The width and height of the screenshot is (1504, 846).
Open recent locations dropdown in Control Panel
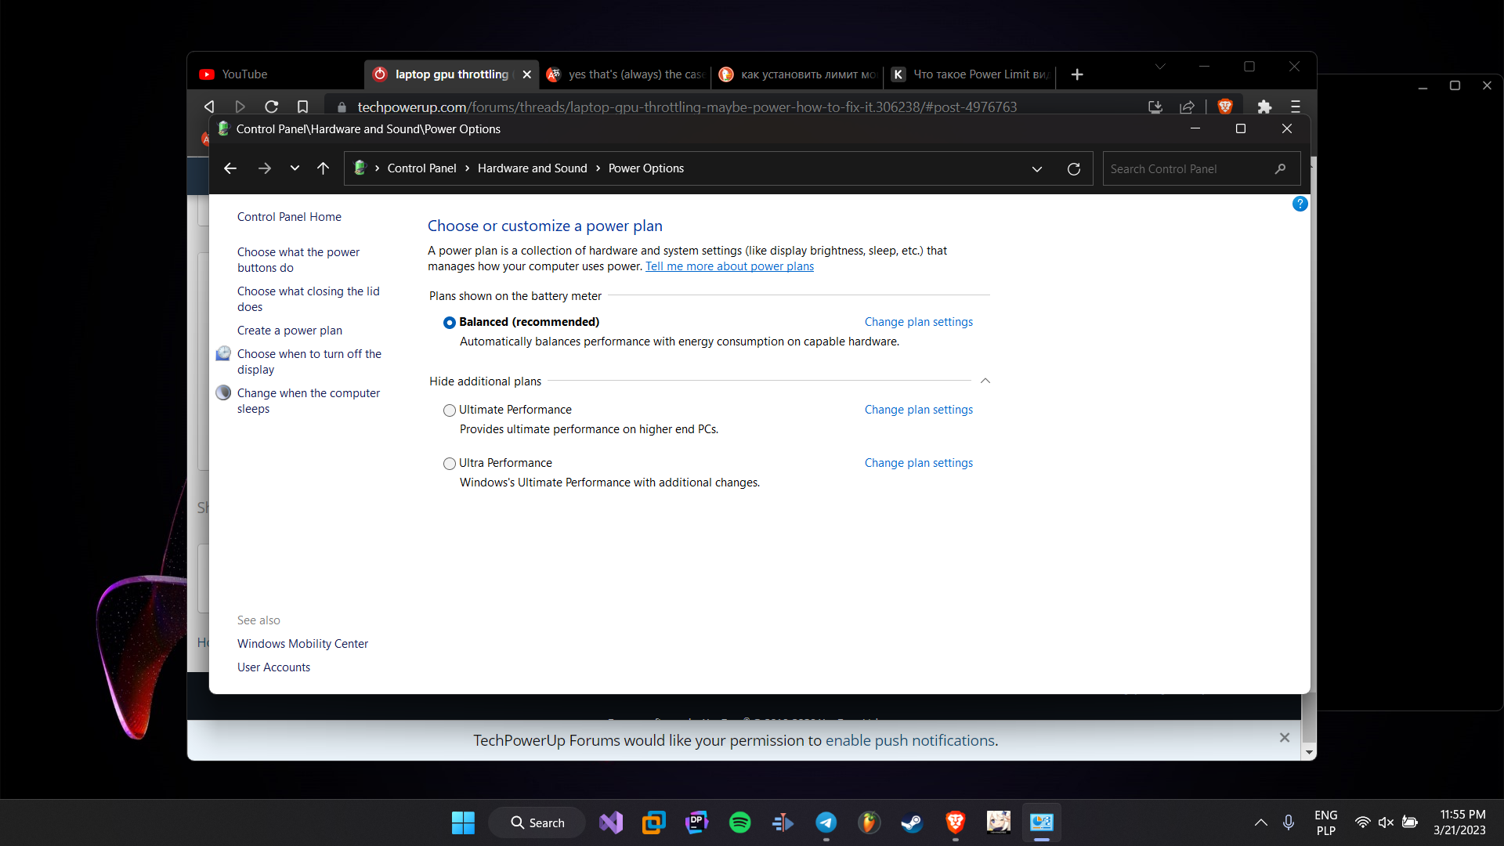295,168
